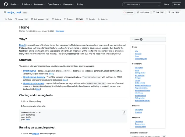Image resolution: width=185 pixels, height=137 pixels.
Task: Click the Star icon
Action: pyautogui.click(x=169, y=12)
